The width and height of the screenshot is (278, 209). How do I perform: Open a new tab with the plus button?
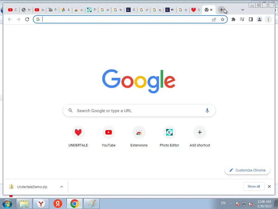pos(221,10)
